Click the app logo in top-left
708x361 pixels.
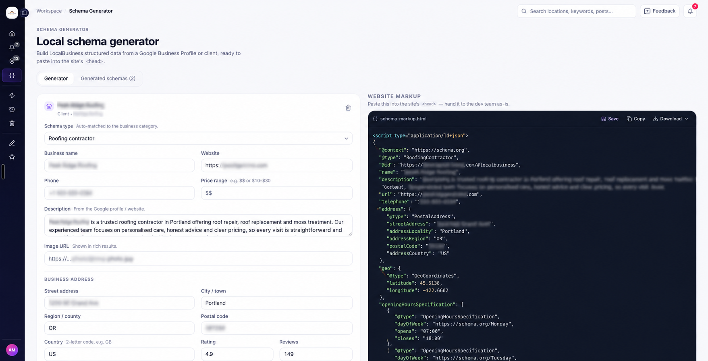(12, 13)
